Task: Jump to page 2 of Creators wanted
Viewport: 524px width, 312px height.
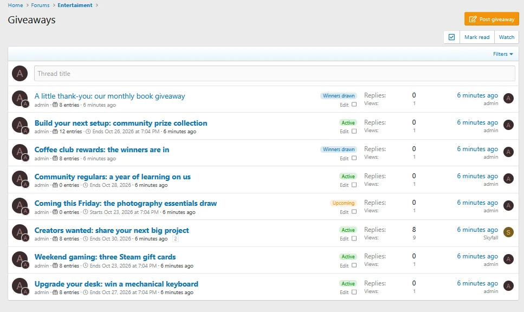Action: click(175, 238)
